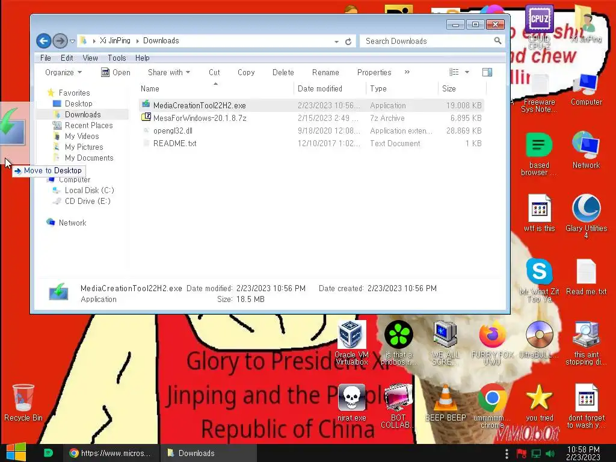Open recent locations dropdown beside forward arrow
616x462 pixels.
pos(72,41)
